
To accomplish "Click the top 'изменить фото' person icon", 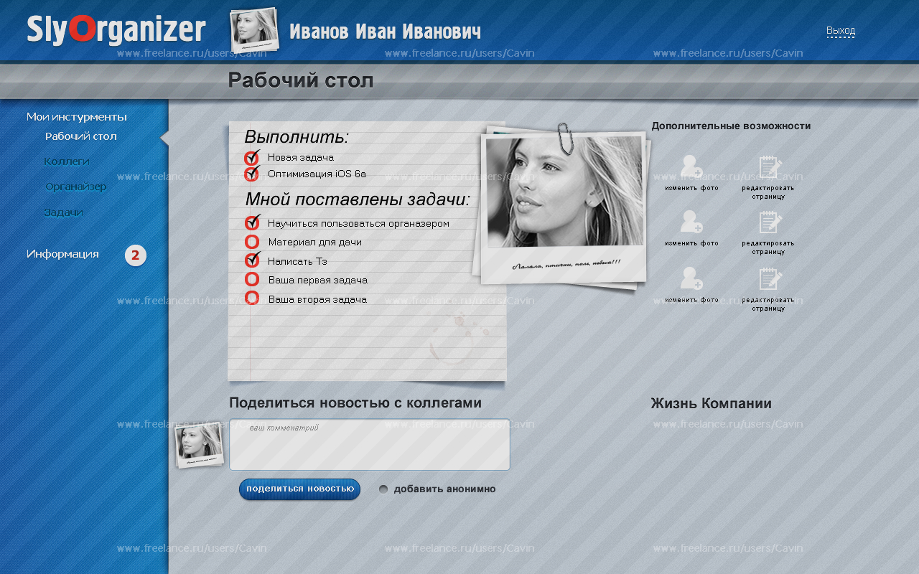I will 691,166.
